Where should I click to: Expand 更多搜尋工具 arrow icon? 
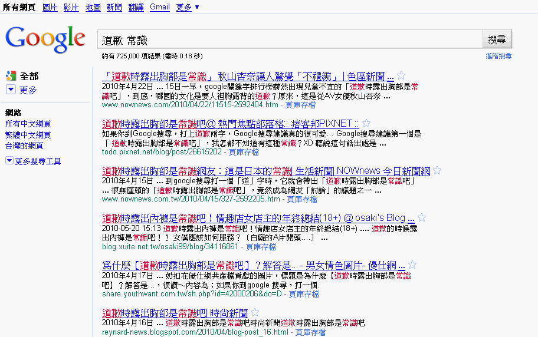pos(9,160)
